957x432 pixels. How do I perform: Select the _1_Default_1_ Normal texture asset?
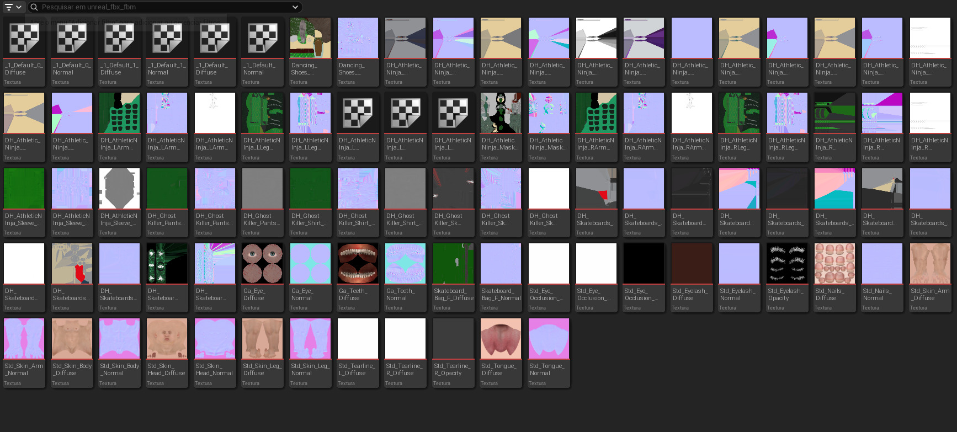pyautogui.click(x=167, y=51)
